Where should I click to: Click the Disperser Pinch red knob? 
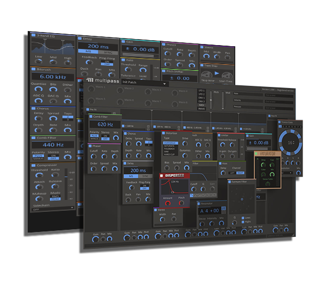point(181,203)
